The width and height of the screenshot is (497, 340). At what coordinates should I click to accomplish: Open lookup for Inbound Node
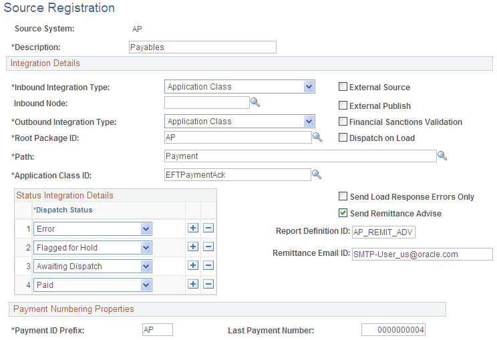(255, 102)
